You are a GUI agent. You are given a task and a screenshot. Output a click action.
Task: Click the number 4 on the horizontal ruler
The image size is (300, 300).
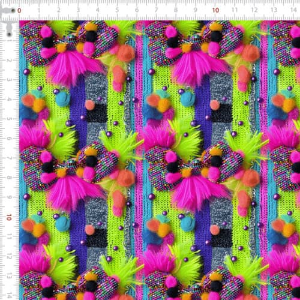(x=98, y=10)
